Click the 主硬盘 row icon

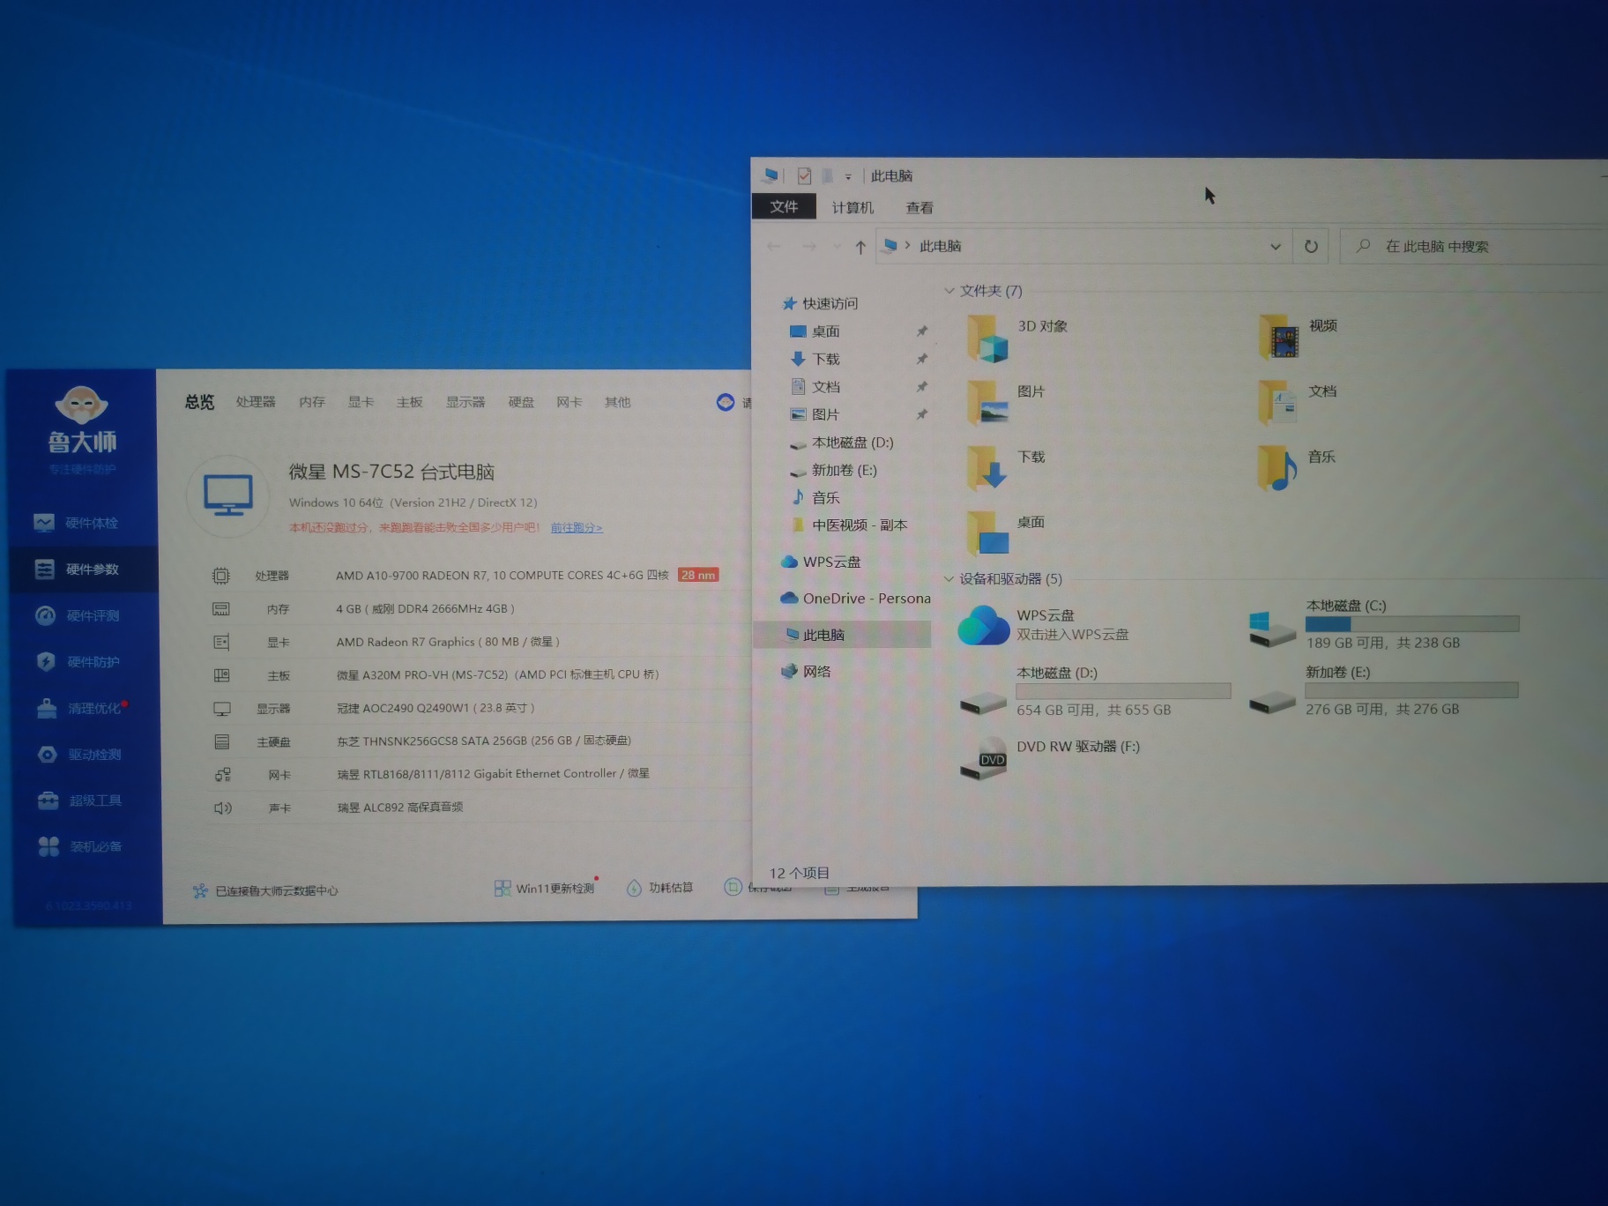(222, 742)
